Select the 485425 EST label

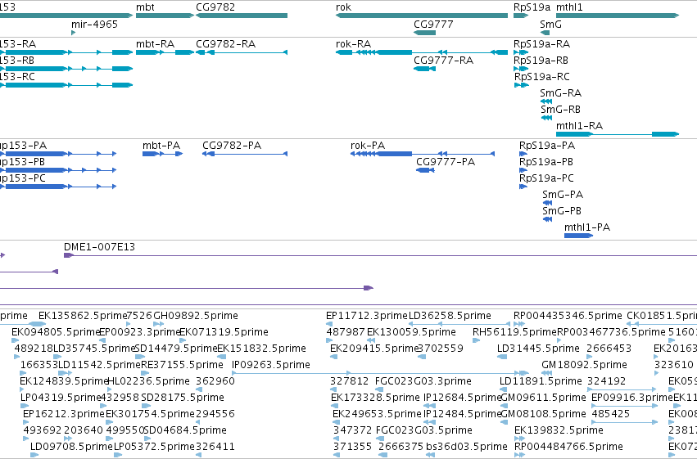pos(611,415)
